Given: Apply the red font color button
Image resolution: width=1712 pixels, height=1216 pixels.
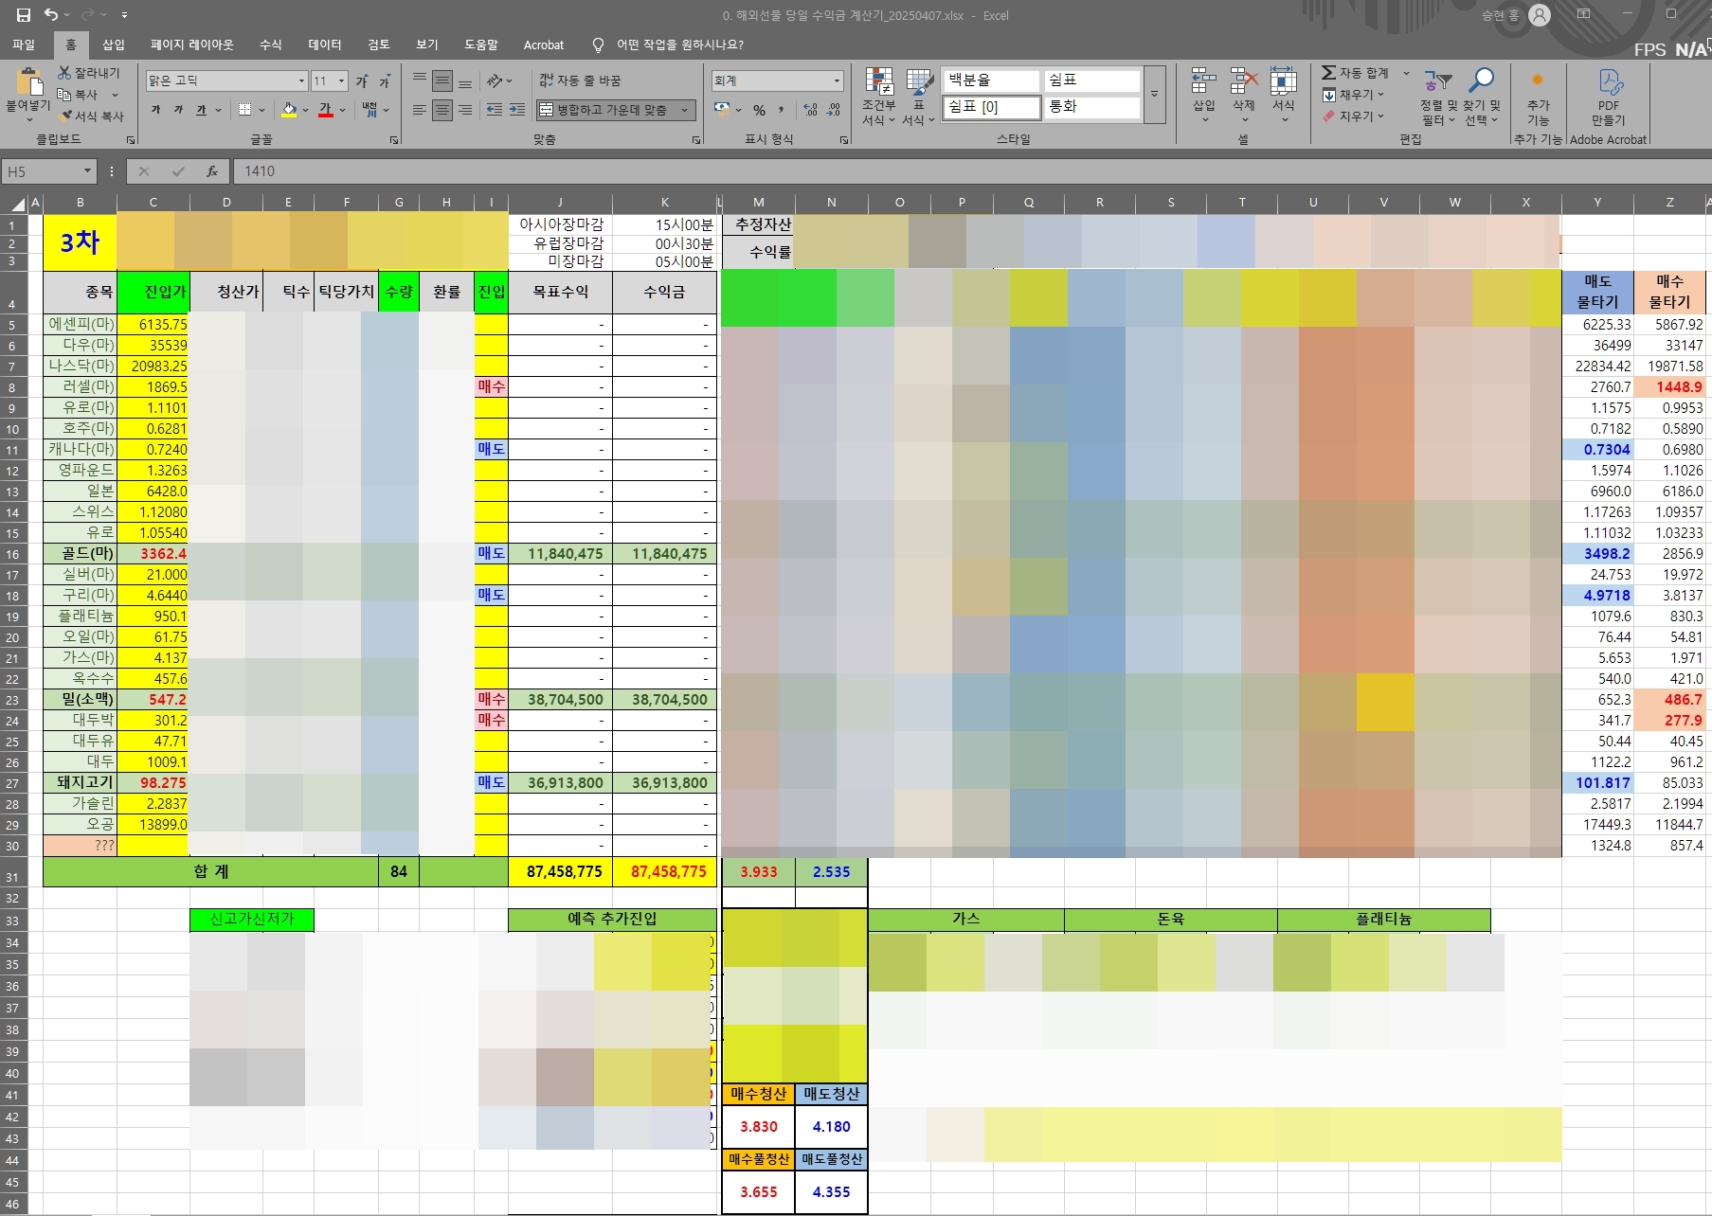Looking at the screenshot, I should tap(326, 110).
